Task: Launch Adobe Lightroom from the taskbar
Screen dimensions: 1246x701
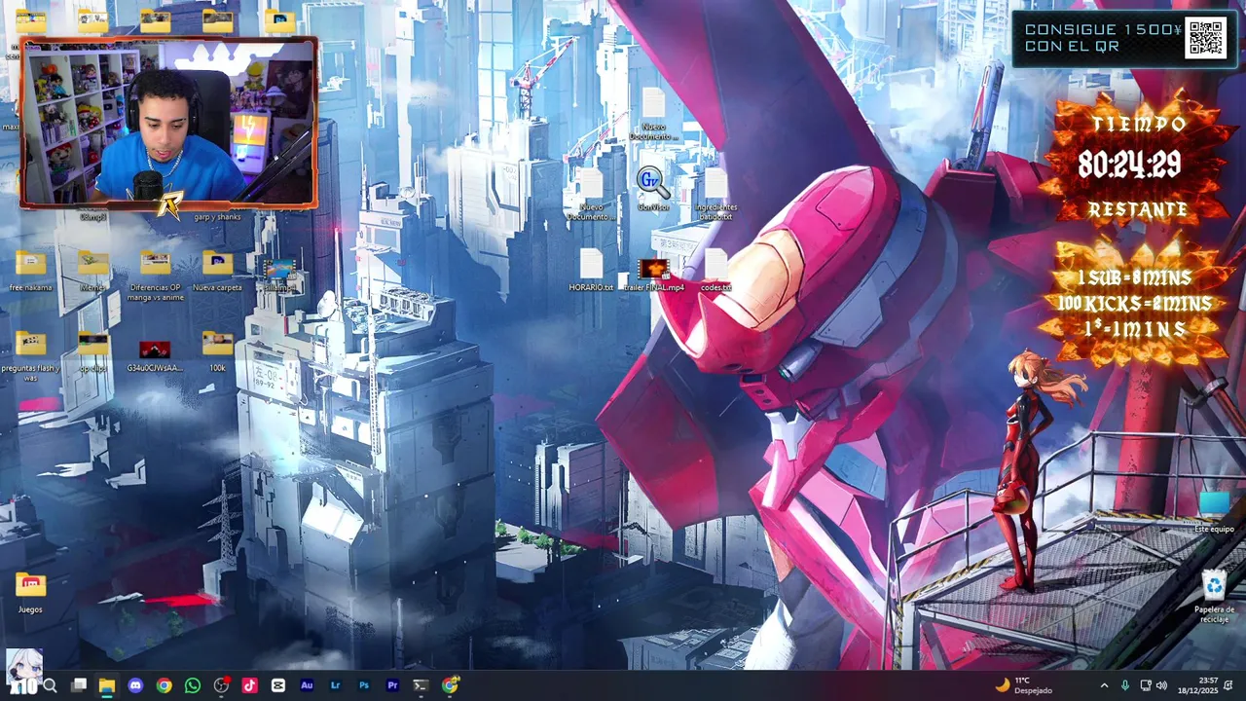Action: [x=335, y=685]
